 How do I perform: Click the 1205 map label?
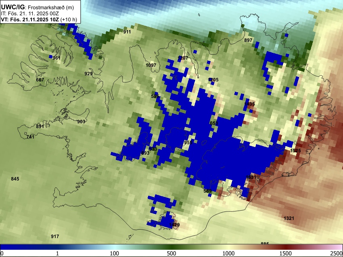[x=213, y=80]
